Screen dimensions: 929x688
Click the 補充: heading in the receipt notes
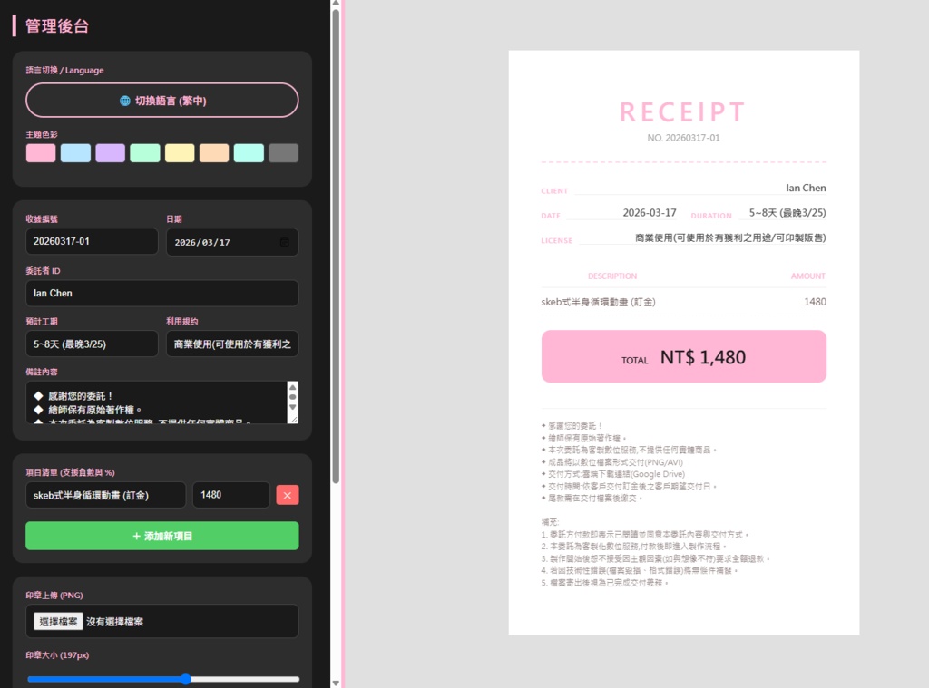(550, 522)
